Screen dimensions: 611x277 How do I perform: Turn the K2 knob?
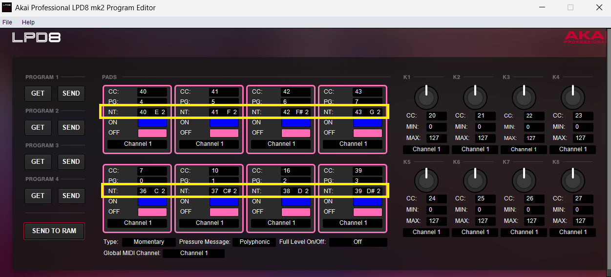click(475, 97)
